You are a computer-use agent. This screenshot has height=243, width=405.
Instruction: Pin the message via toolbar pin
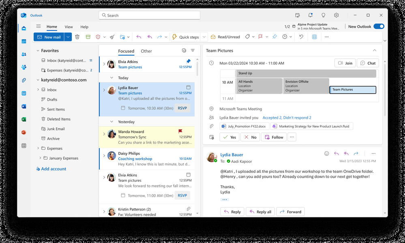[x=274, y=37]
